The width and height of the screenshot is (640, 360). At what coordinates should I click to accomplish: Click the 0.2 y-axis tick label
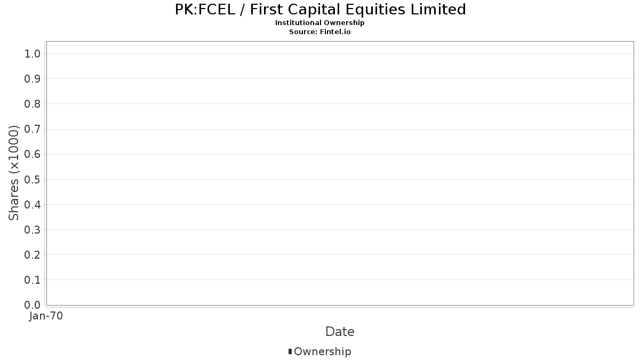point(33,254)
